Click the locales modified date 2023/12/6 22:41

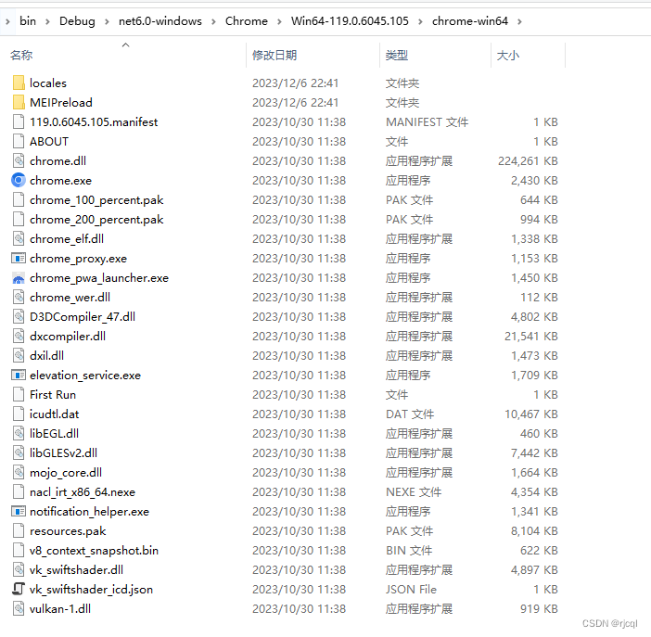pyautogui.click(x=295, y=83)
